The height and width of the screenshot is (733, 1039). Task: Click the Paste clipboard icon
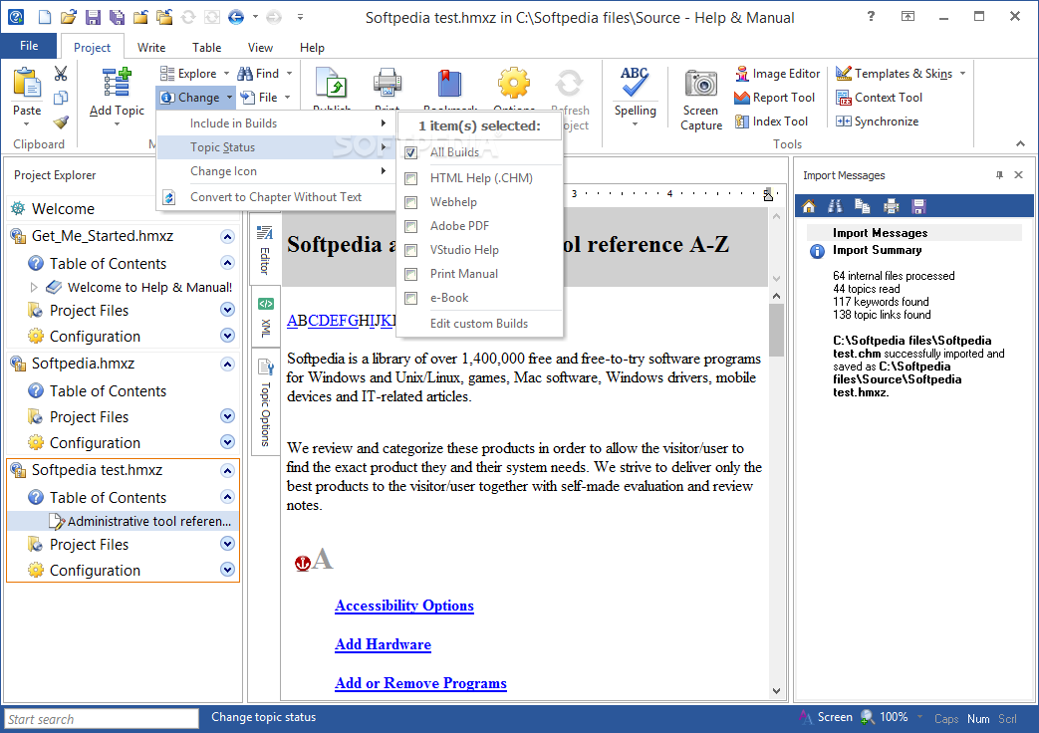click(x=27, y=84)
